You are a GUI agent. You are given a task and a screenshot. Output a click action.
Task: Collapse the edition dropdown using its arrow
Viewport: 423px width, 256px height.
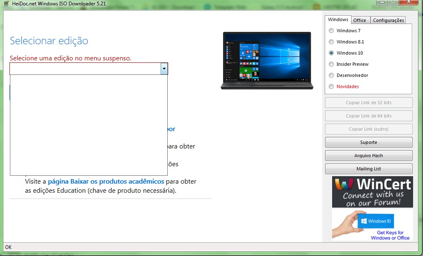[164, 69]
